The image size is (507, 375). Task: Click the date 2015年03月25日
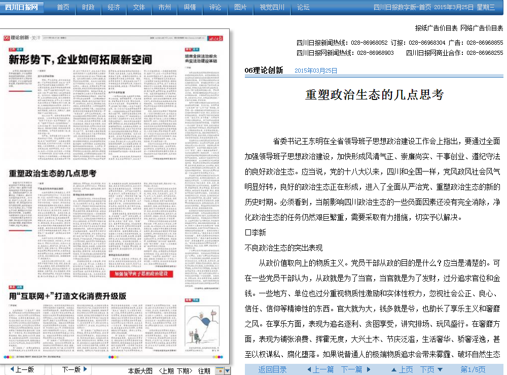pyautogui.click(x=315, y=71)
